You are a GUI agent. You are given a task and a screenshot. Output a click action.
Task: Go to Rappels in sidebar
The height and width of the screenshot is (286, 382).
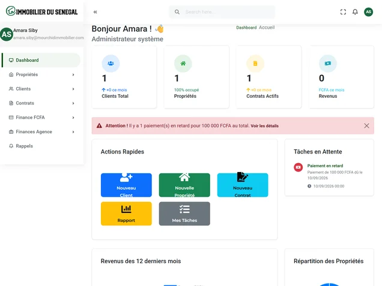click(41, 146)
